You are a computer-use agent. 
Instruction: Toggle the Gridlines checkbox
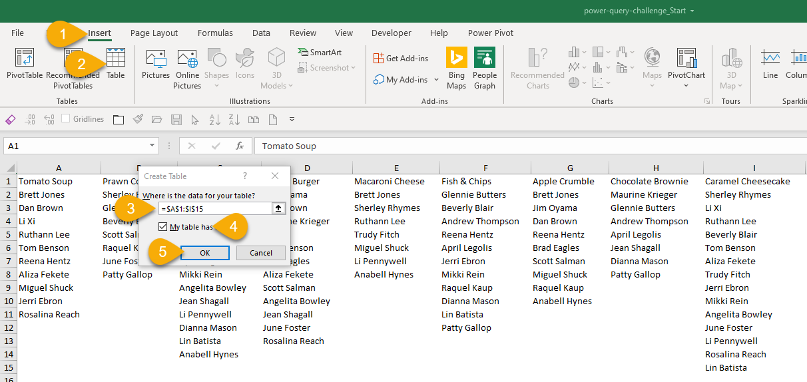point(66,119)
